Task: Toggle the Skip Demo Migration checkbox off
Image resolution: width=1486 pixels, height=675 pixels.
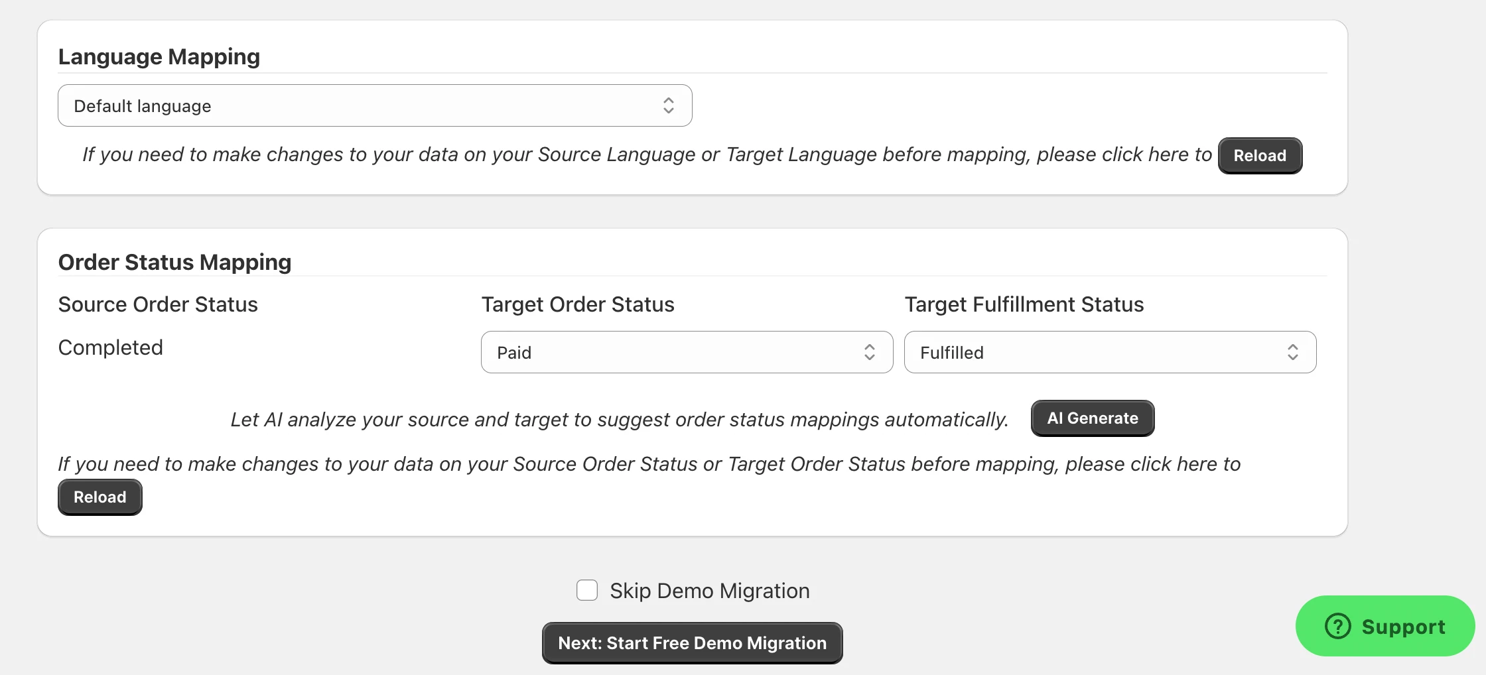Action: (x=586, y=590)
